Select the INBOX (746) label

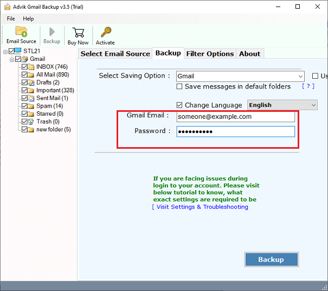coord(52,67)
